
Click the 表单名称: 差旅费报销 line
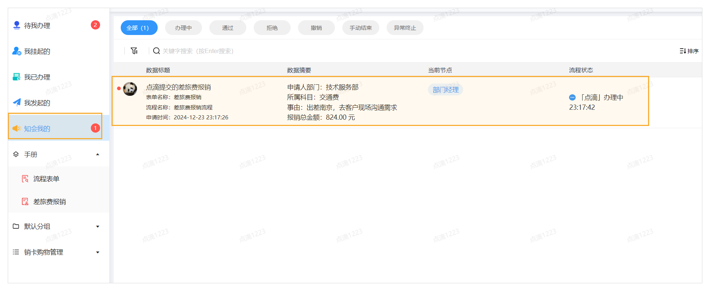[x=174, y=97]
